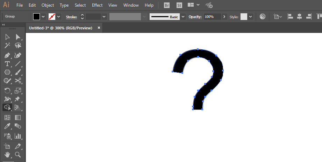Select the Hand tool
The image size is (322, 162).
pyautogui.click(x=7, y=154)
